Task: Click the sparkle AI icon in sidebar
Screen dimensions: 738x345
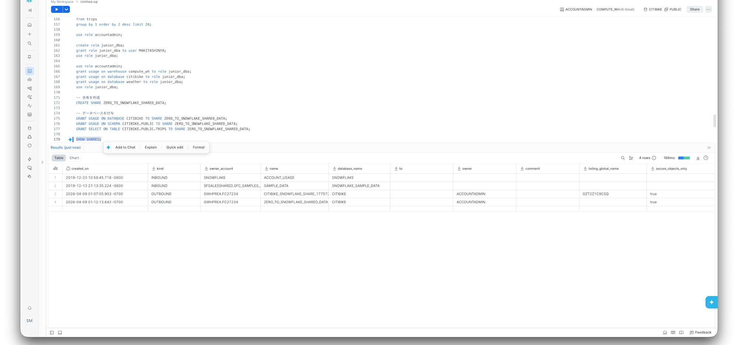Action: tap(30, 97)
